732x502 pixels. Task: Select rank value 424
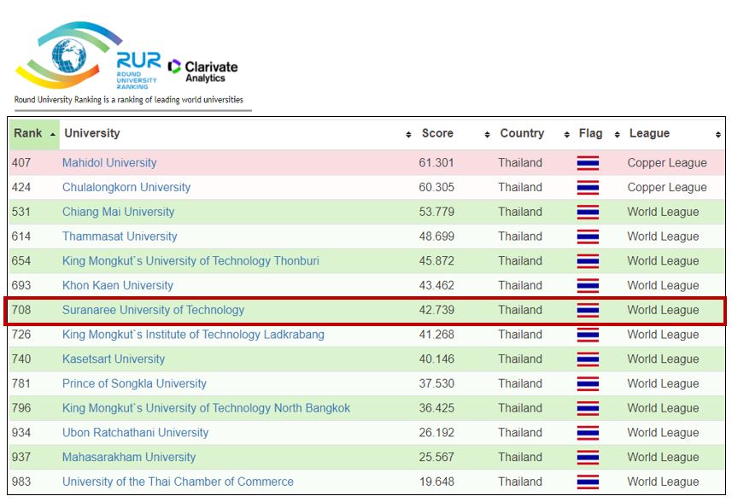[21, 188]
